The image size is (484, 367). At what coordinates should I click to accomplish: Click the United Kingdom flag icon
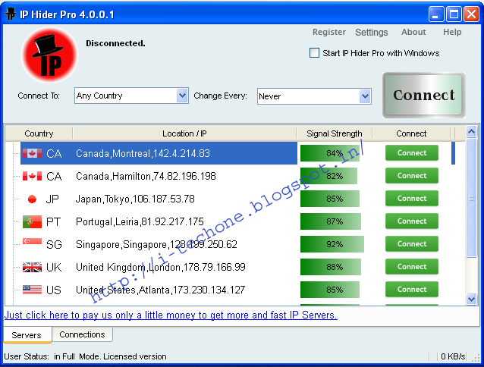click(x=32, y=267)
